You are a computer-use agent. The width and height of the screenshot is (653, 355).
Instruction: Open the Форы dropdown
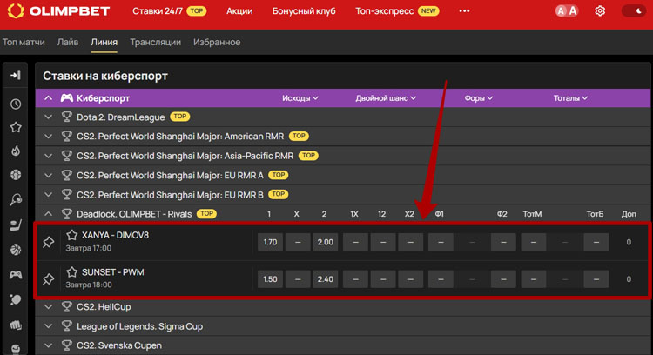[479, 98]
